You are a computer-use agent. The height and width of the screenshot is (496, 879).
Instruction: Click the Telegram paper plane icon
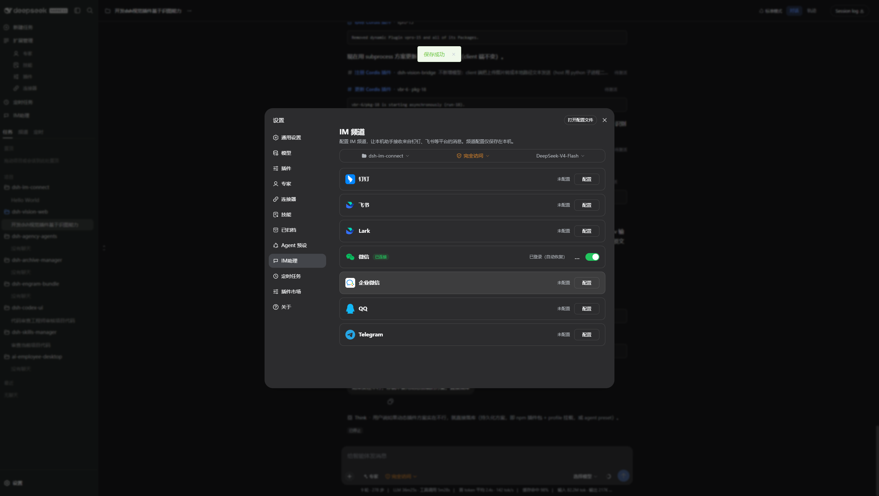point(350,335)
